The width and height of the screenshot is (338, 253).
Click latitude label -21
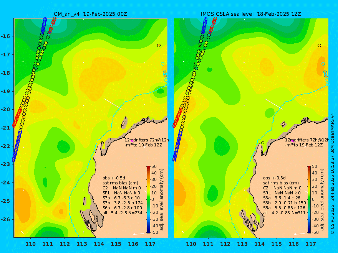pos(5,128)
